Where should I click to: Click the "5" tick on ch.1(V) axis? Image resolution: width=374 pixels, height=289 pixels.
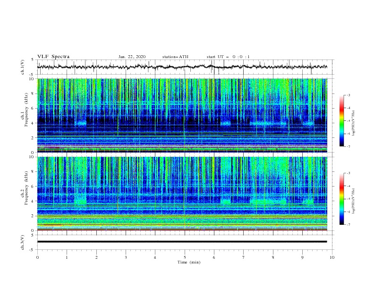coord(33,59)
